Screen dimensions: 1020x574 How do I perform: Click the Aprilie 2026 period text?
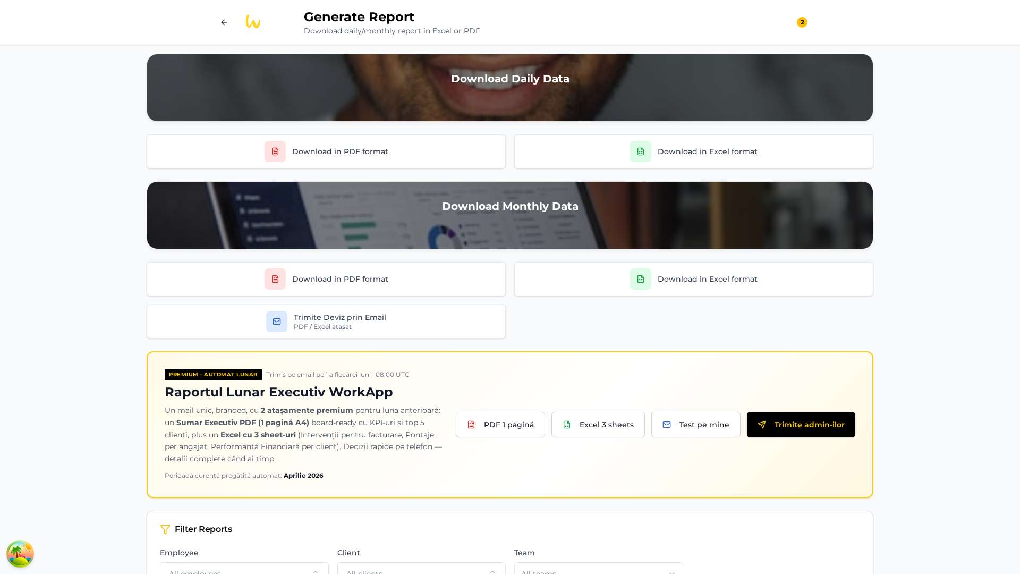point(303,476)
